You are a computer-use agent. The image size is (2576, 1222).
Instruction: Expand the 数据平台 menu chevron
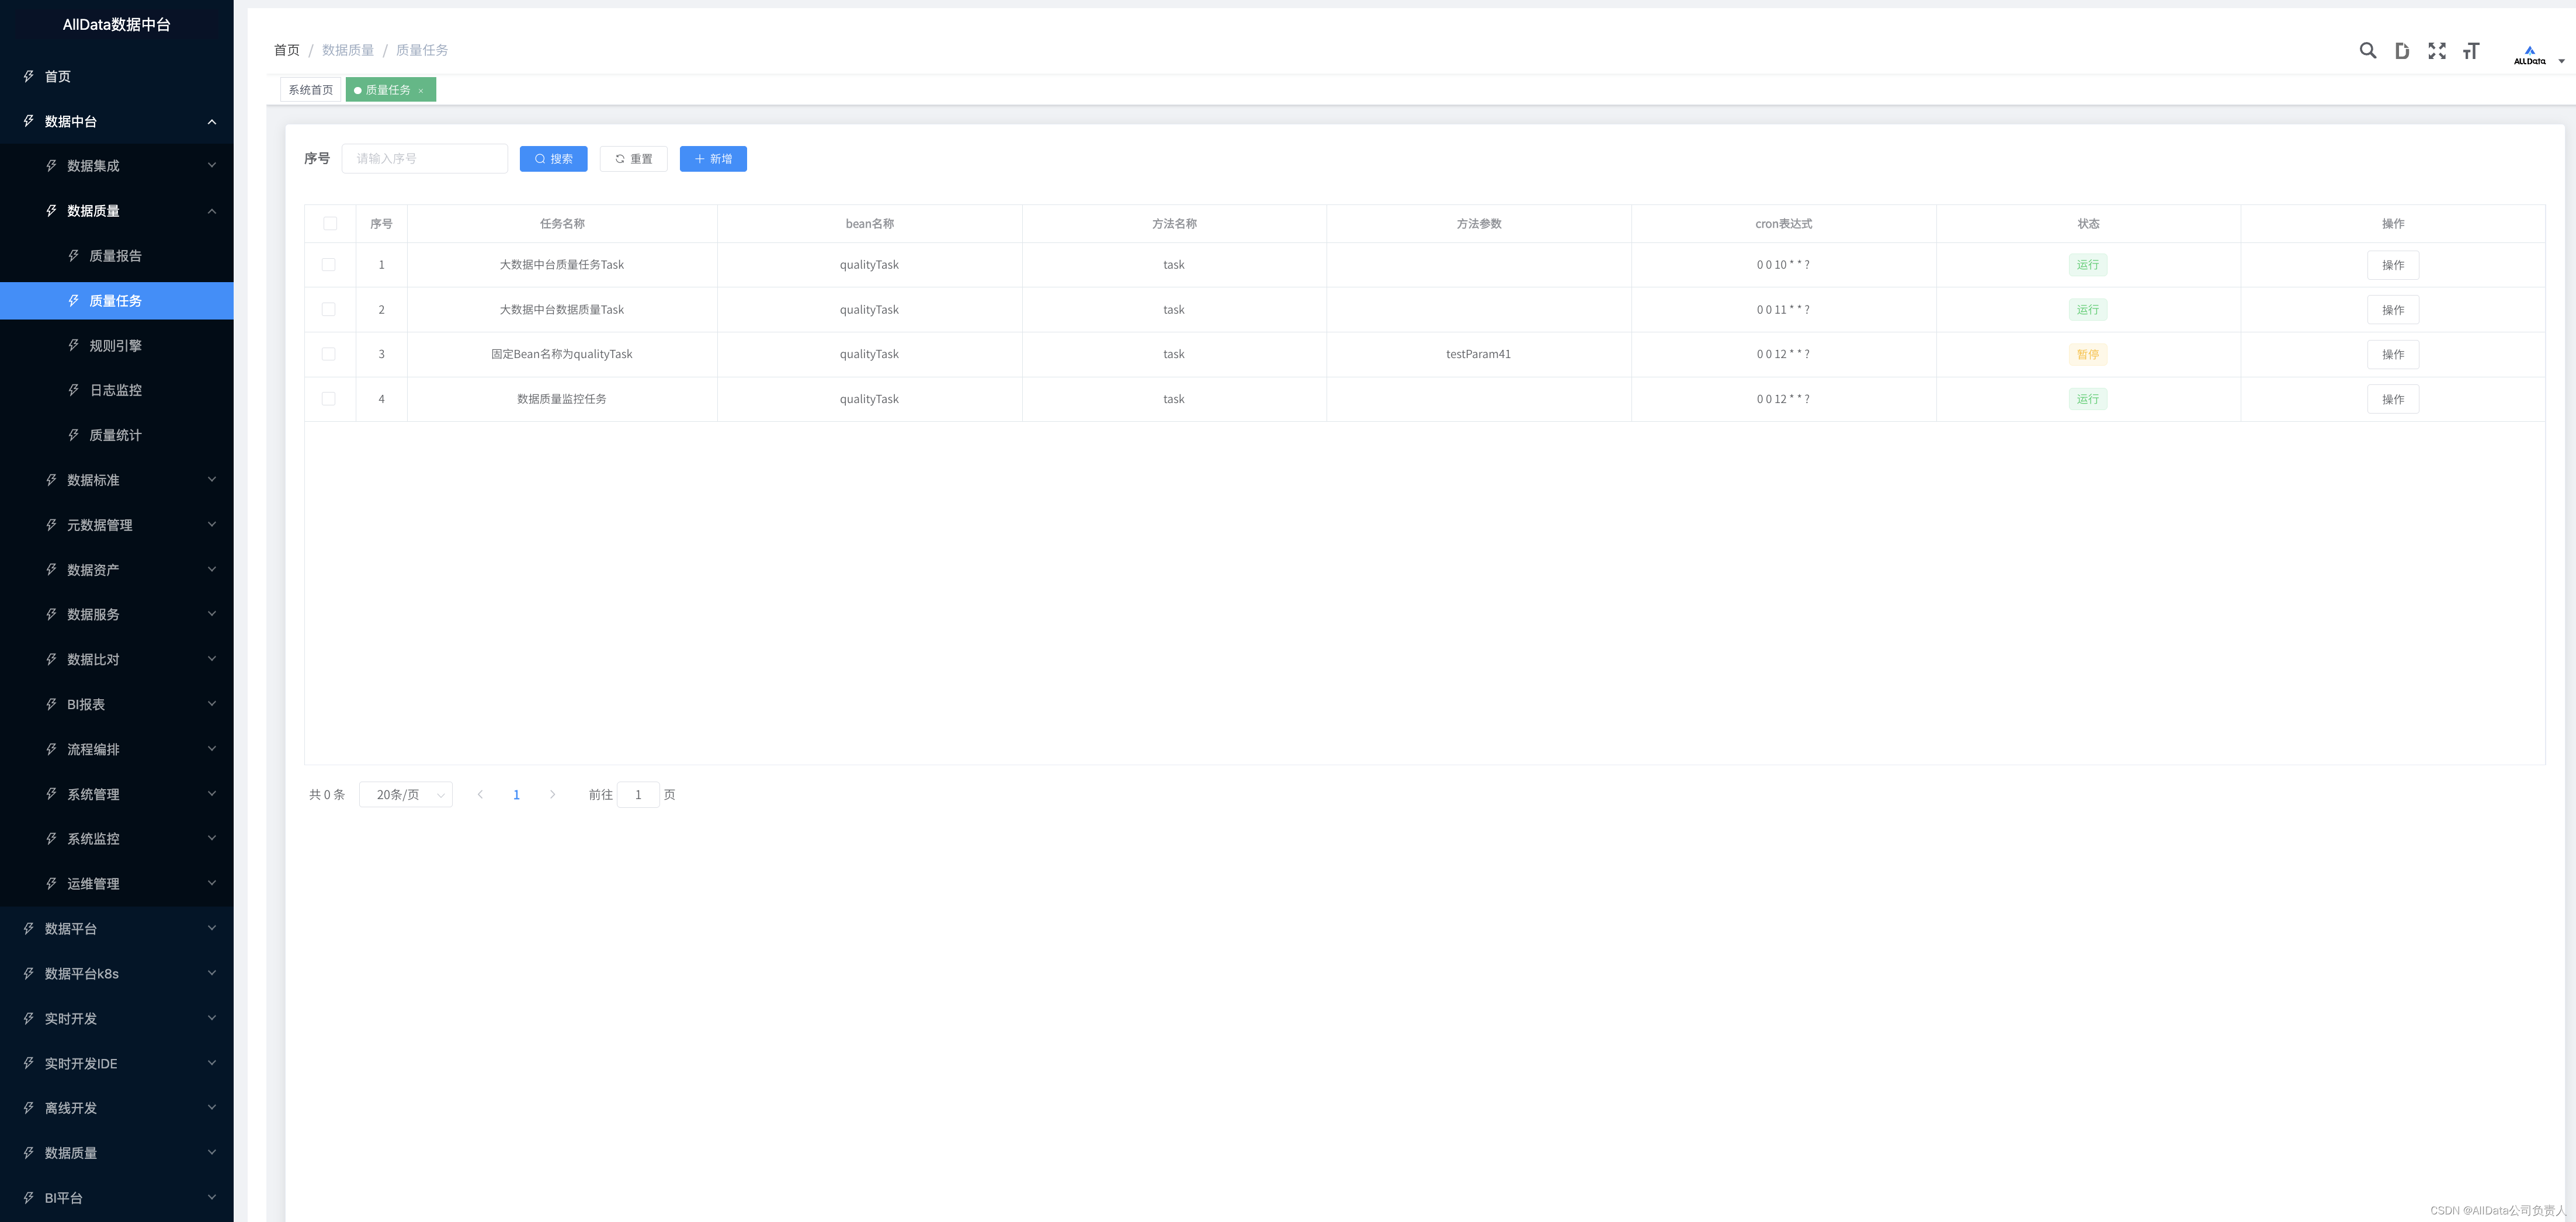pos(212,929)
